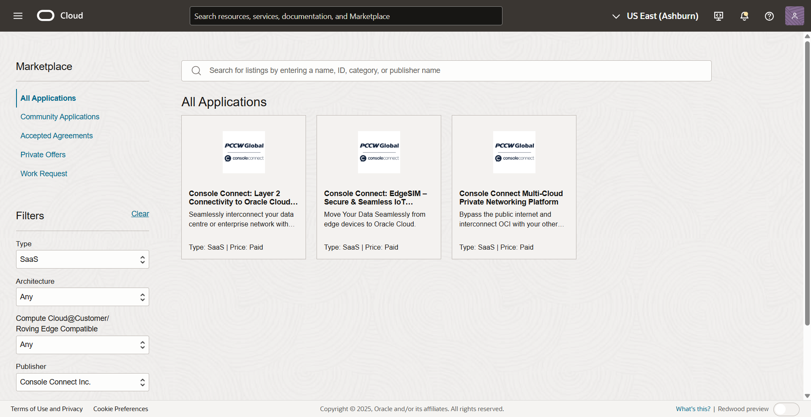Click the scrollbar up arrow
The image size is (811, 417).
807,36
